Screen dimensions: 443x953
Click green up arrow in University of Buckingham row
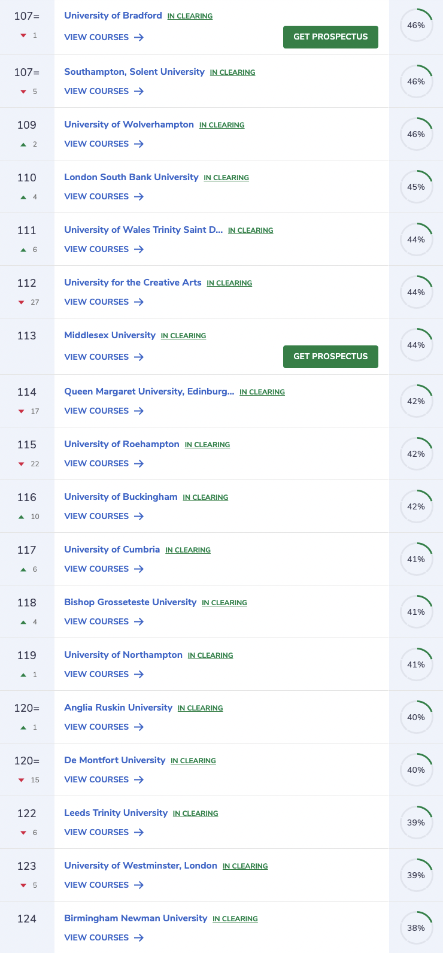[x=22, y=517]
